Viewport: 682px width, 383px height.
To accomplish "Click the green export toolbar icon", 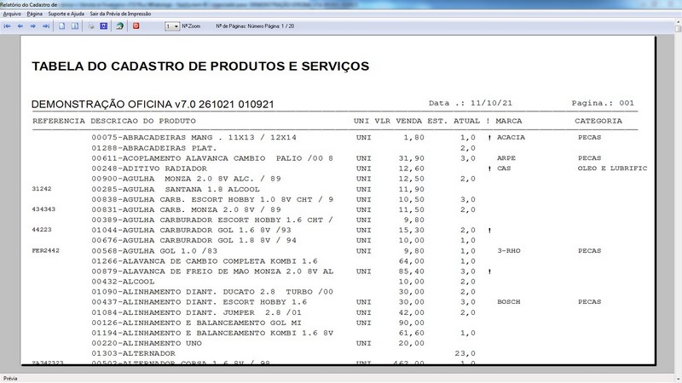I will pyautogui.click(x=119, y=26).
